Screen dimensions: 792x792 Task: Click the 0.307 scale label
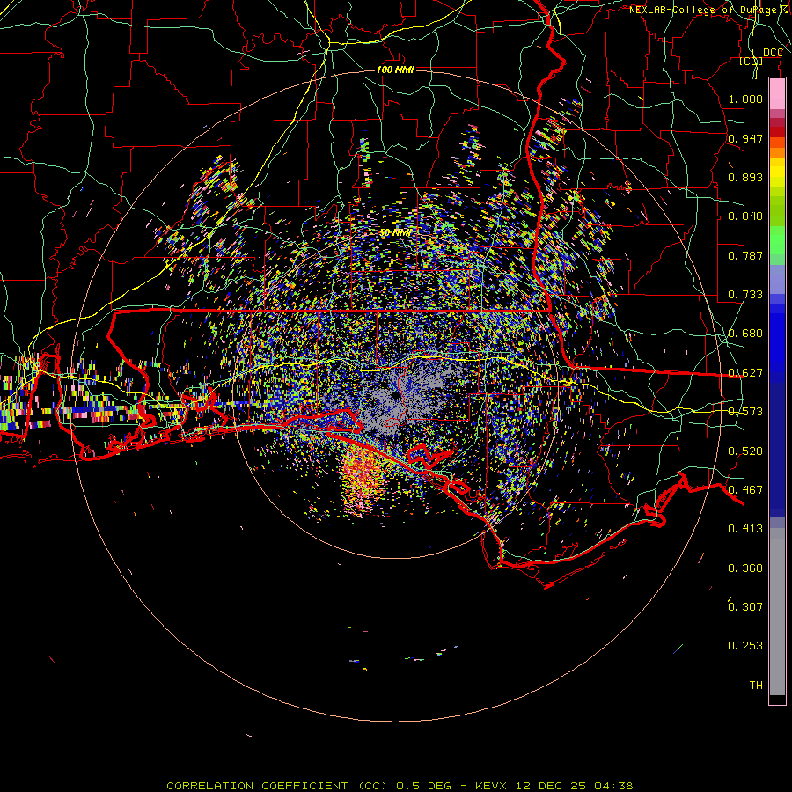coord(745,606)
